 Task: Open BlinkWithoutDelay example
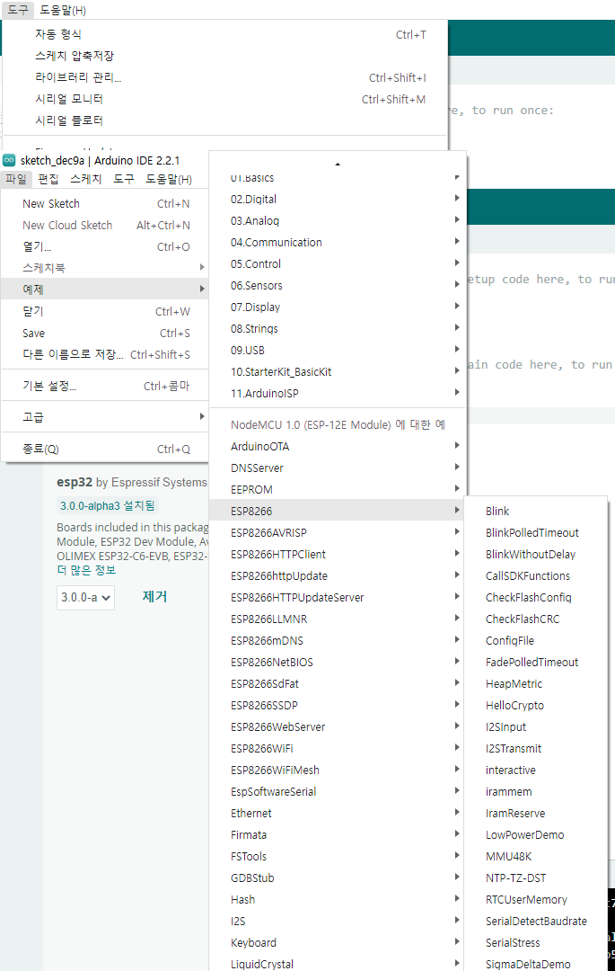[x=535, y=554]
